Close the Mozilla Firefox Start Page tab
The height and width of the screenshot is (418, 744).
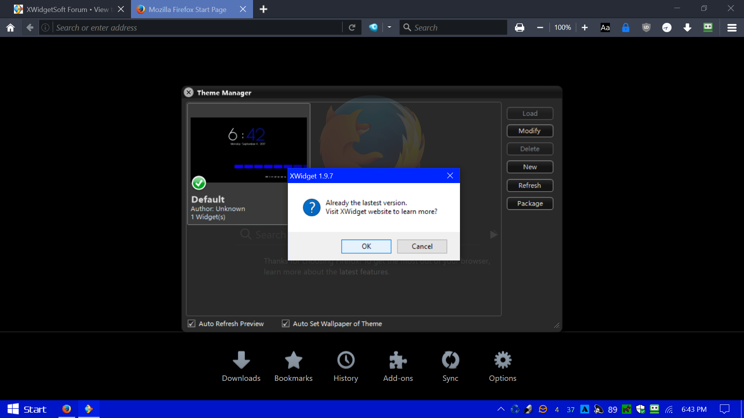[x=243, y=9]
